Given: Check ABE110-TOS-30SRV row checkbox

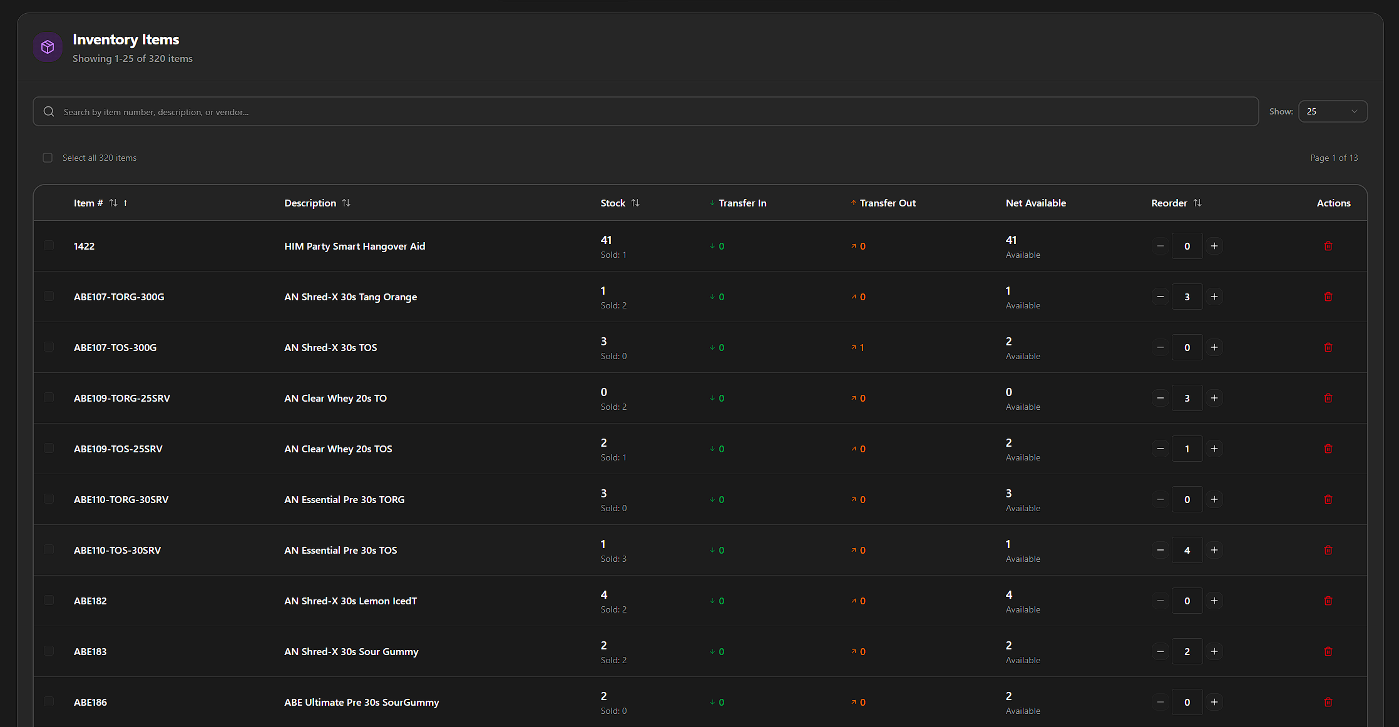Looking at the screenshot, I should click(x=49, y=549).
